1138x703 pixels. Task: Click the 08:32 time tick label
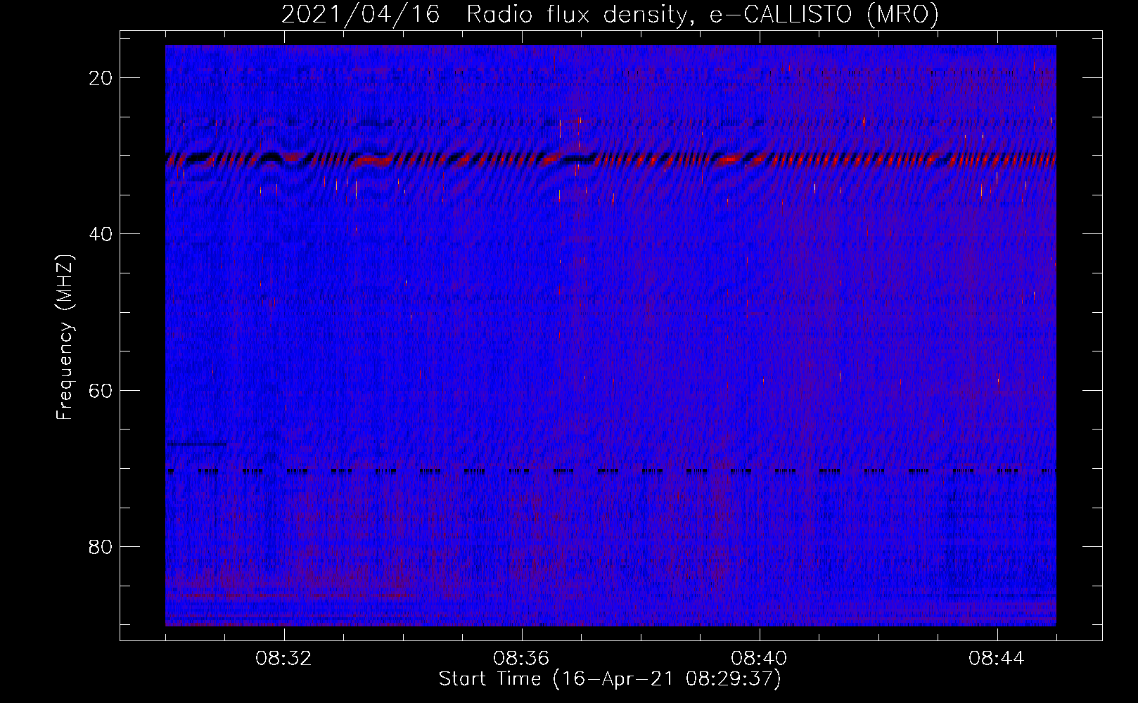click(x=284, y=659)
